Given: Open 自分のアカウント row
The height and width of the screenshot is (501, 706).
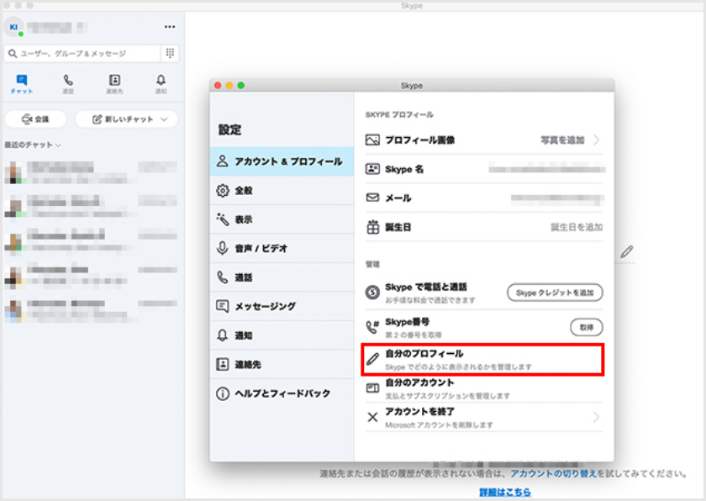Looking at the screenshot, I should pos(483,388).
